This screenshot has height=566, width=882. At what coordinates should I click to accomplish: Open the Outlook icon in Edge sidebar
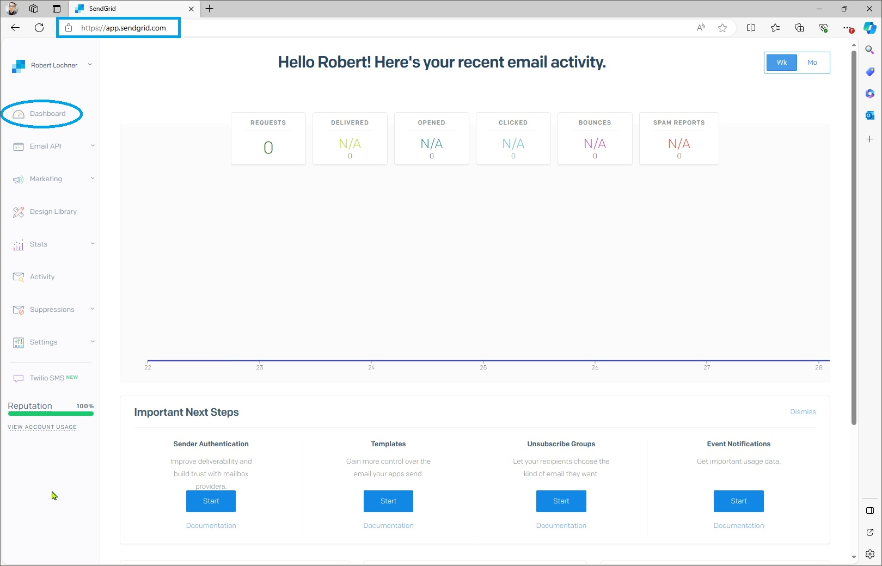pos(870,115)
